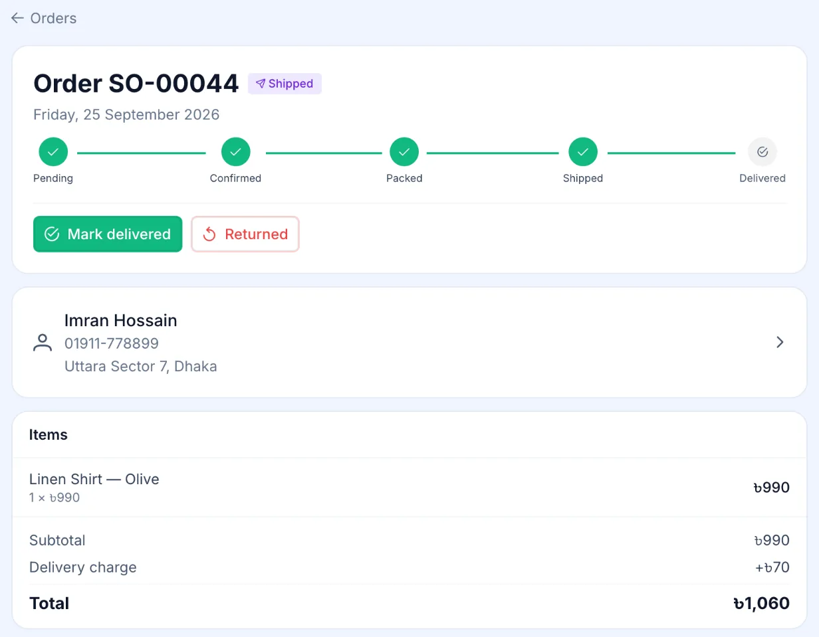
Task: Click address Uttara Sector 7, Dhaka
Action: point(141,366)
